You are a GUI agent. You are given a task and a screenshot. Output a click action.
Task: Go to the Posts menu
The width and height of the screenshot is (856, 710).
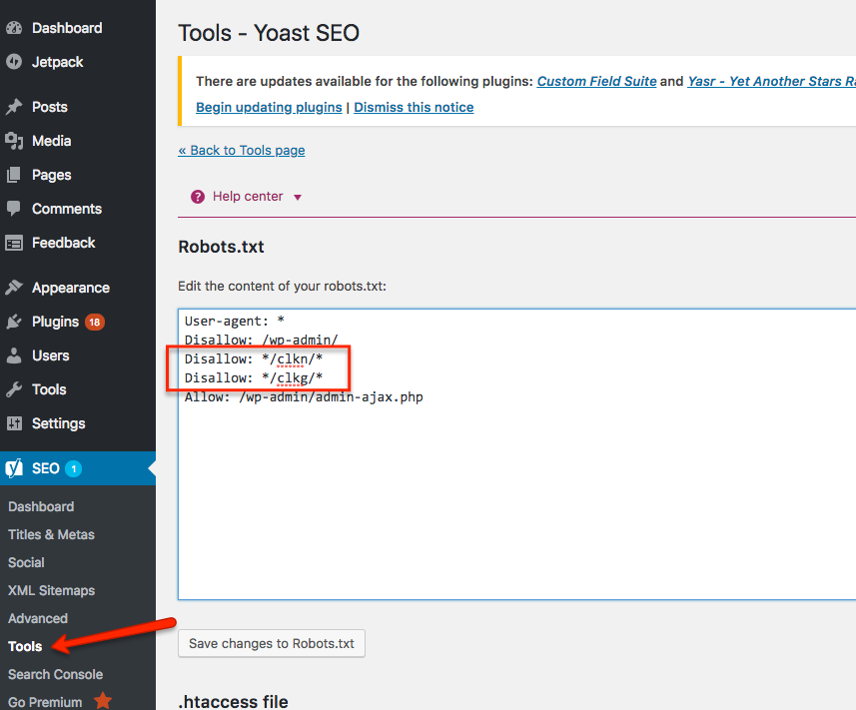[50, 107]
